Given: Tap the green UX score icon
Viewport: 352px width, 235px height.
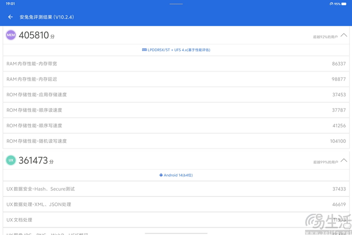Looking at the screenshot, I should click(x=11, y=160).
